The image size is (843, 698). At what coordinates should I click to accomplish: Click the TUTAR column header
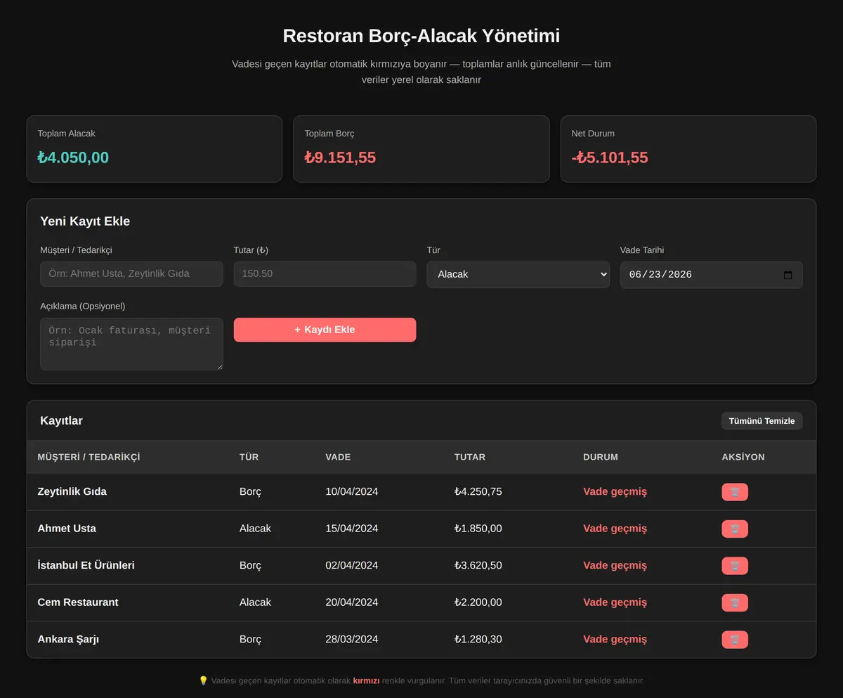tap(469, 457)
